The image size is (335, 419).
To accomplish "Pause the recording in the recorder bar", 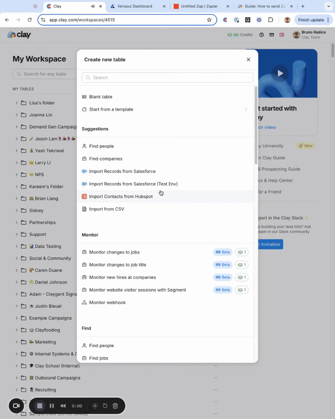I will point(52,406).
